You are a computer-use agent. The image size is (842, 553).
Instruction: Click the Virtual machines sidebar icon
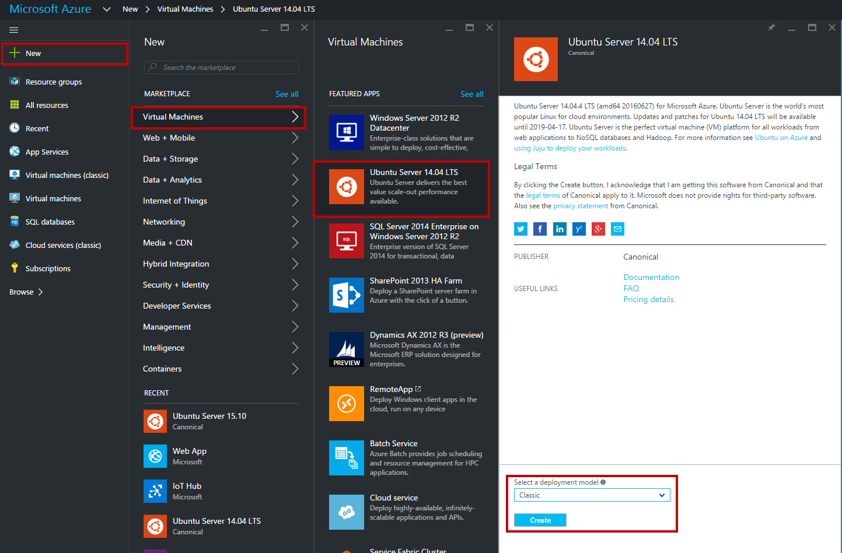click(x=15, y=198)
